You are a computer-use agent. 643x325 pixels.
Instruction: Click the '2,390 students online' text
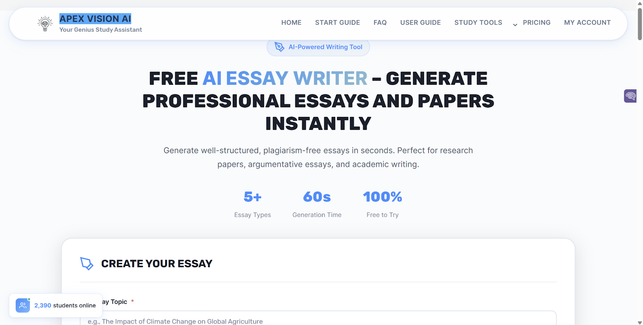(x=65, y=305)
